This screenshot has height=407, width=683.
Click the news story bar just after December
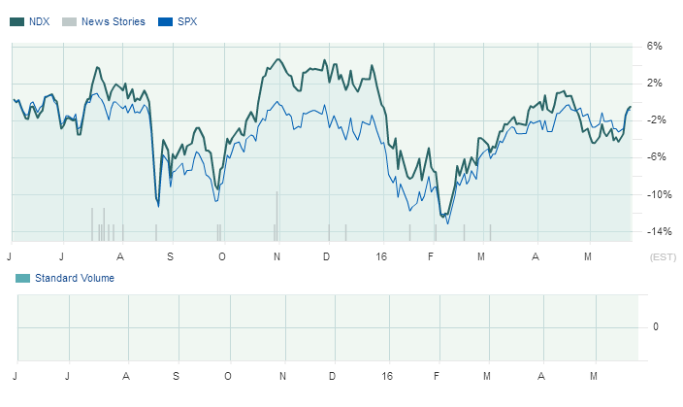329,232
